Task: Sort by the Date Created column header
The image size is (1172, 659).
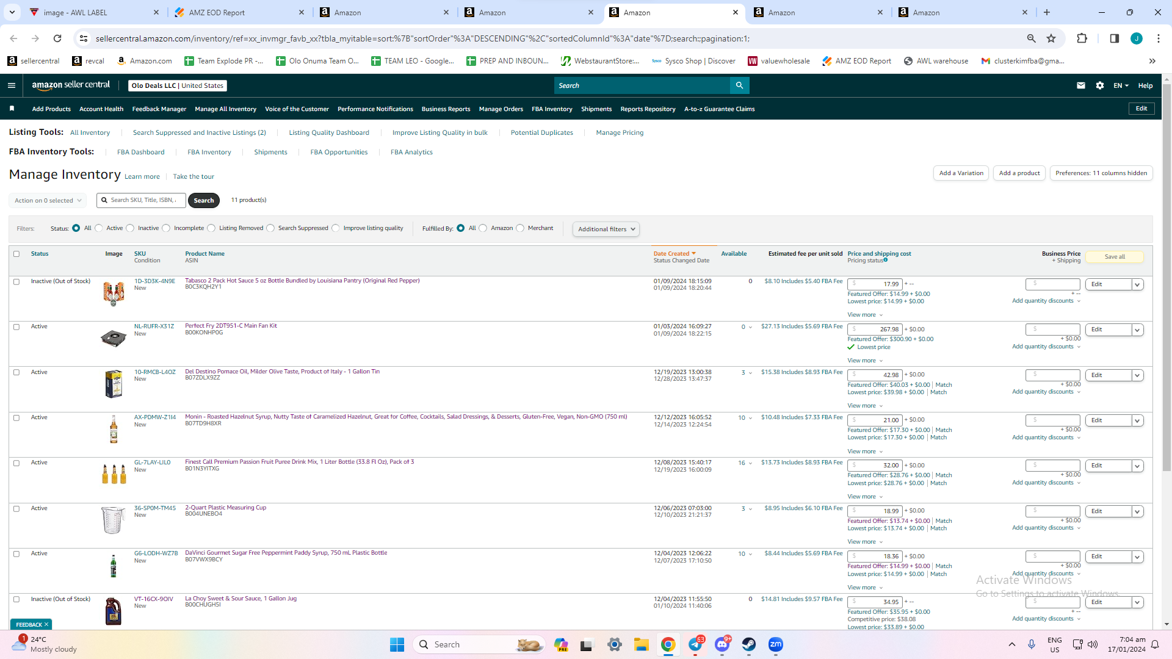Action: click(x=675, y=254)
